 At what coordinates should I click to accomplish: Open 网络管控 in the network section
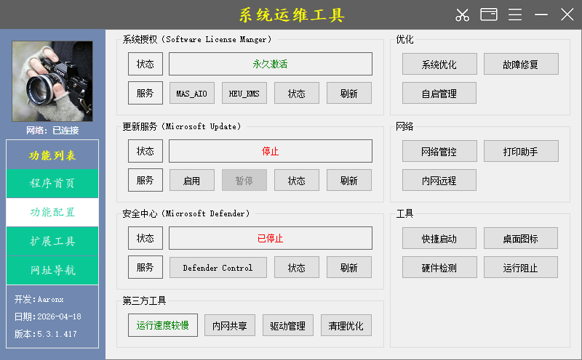click(439, 151)
